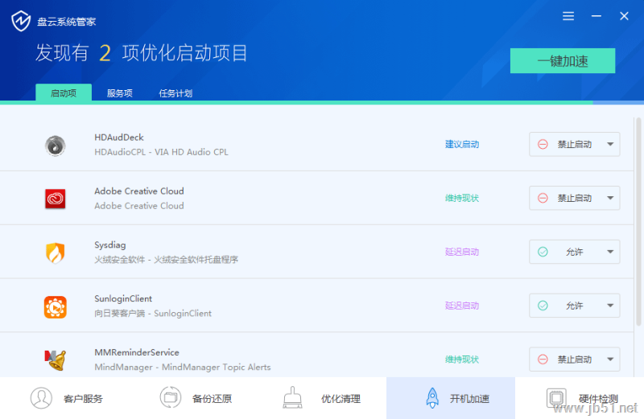This screenshot has height=419, width=644.
Task: Click green check icon in Sysdiag row
Action: [x=543, y=252]
